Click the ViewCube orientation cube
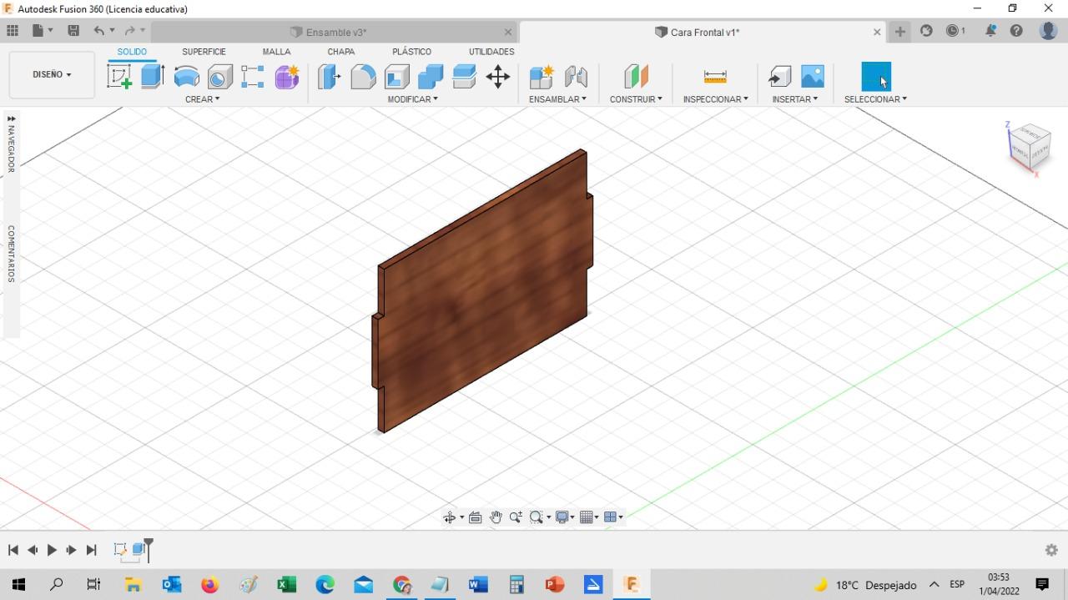The image size is (1068, 600). point(1029,147)
